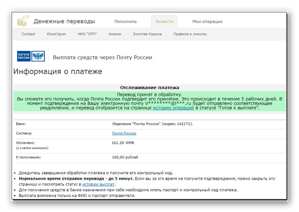Choose НКО "СРП" submenu item
Screen dimensions: 299x212
pyautogui.click(x=87, y=34)
